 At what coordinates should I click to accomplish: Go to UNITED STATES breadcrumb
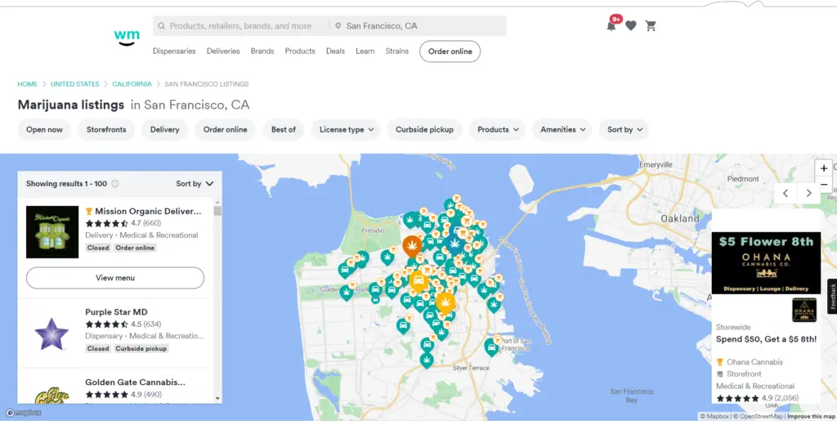click(x=74, y=84)
